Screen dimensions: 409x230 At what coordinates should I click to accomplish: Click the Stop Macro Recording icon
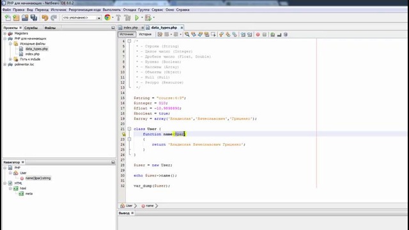pos(264,34)
